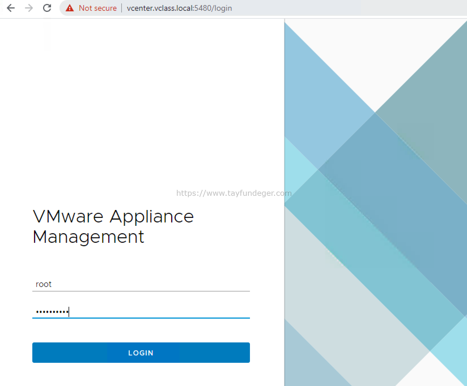Viewport: 467px width, 386px height.
Task: Click the LOGIN button
Action: [141, 353]
